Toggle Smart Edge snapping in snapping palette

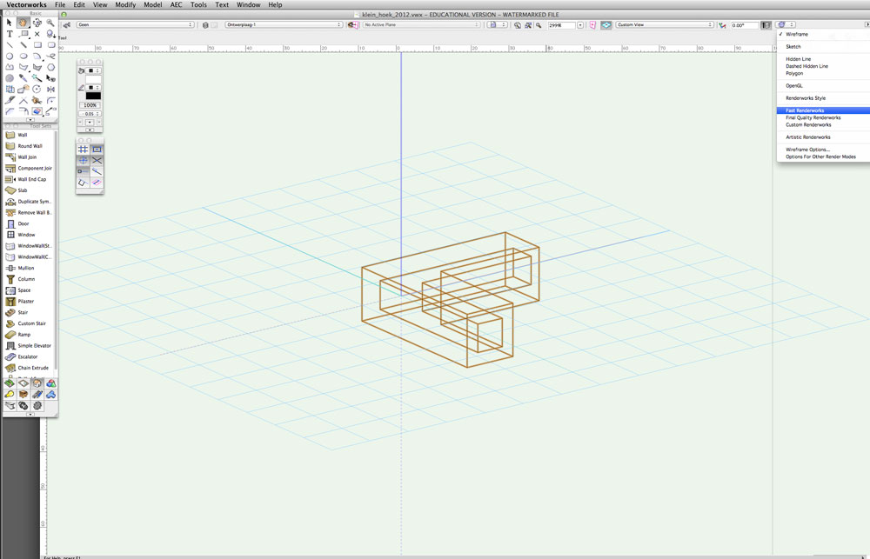coord(83,183)
